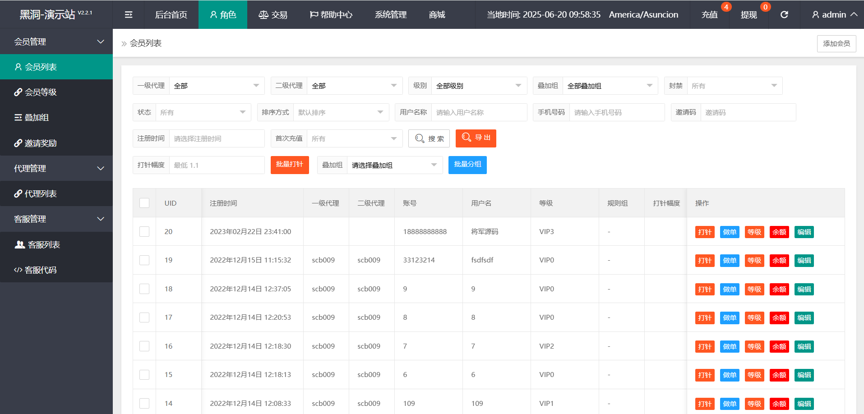This screenshot has height=414, width=864.
Task: Collapse the 代理管理 sidebar group
Action: tap(56, 168)
